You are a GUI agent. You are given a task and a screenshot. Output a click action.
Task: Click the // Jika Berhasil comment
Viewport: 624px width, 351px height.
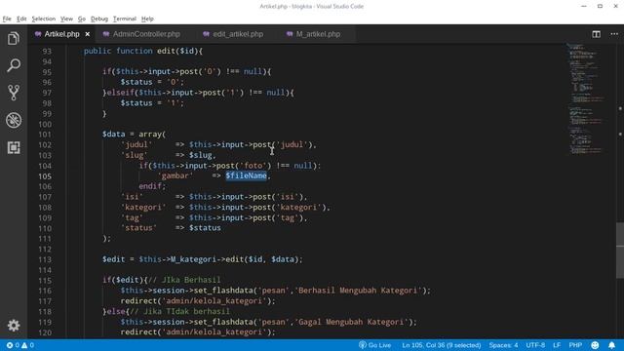click(184, 280)
